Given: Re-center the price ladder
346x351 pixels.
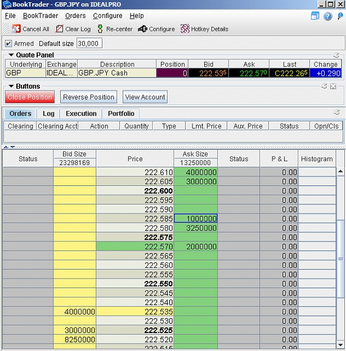Looking at the screenshot, I should (x=100, y=29).
